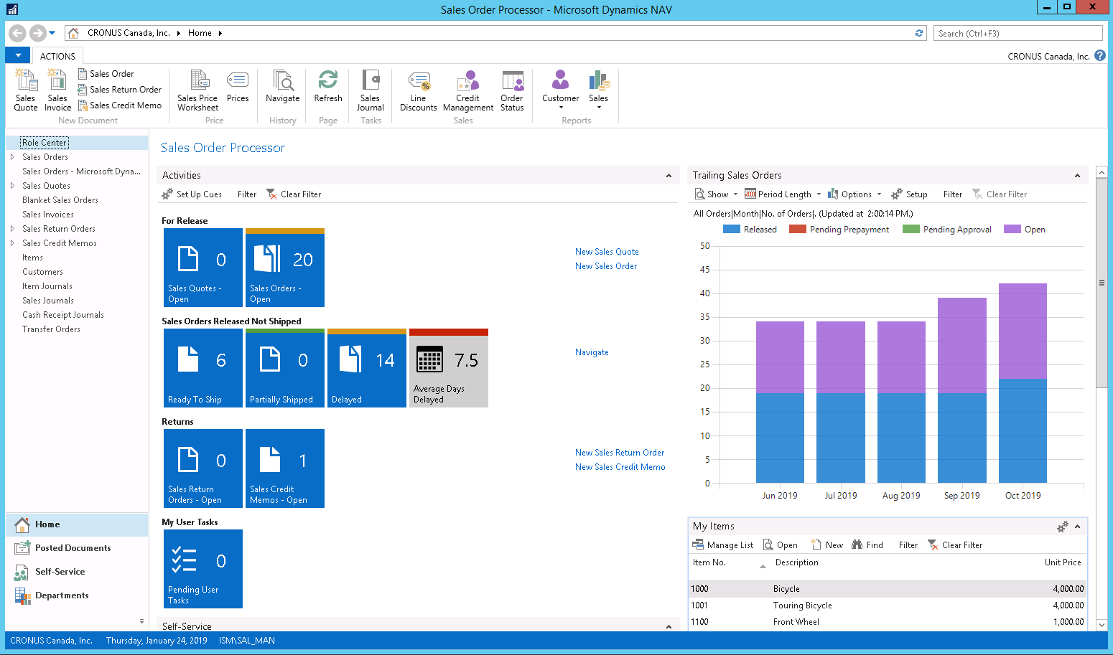Click Sales Return Order in ribbon
The width and height of the screenshot is (1113, 655).
[x=120, y=90]
